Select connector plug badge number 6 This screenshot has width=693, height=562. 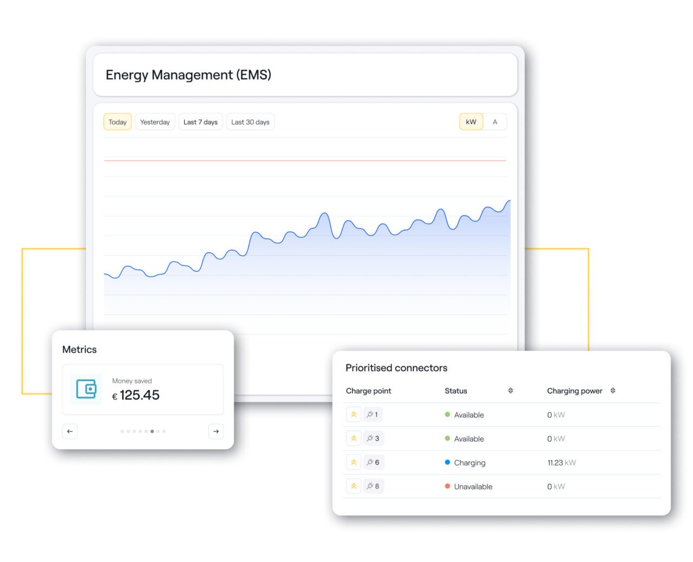point(373,462)
